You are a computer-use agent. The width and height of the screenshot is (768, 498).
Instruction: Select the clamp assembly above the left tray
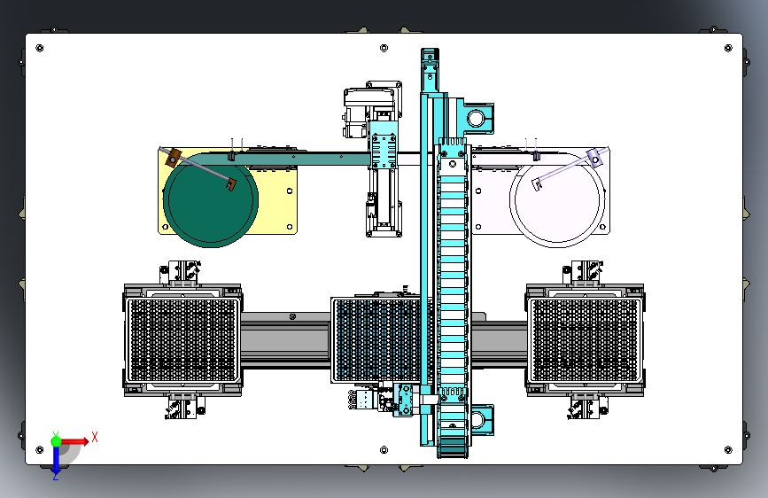[181, 273]
